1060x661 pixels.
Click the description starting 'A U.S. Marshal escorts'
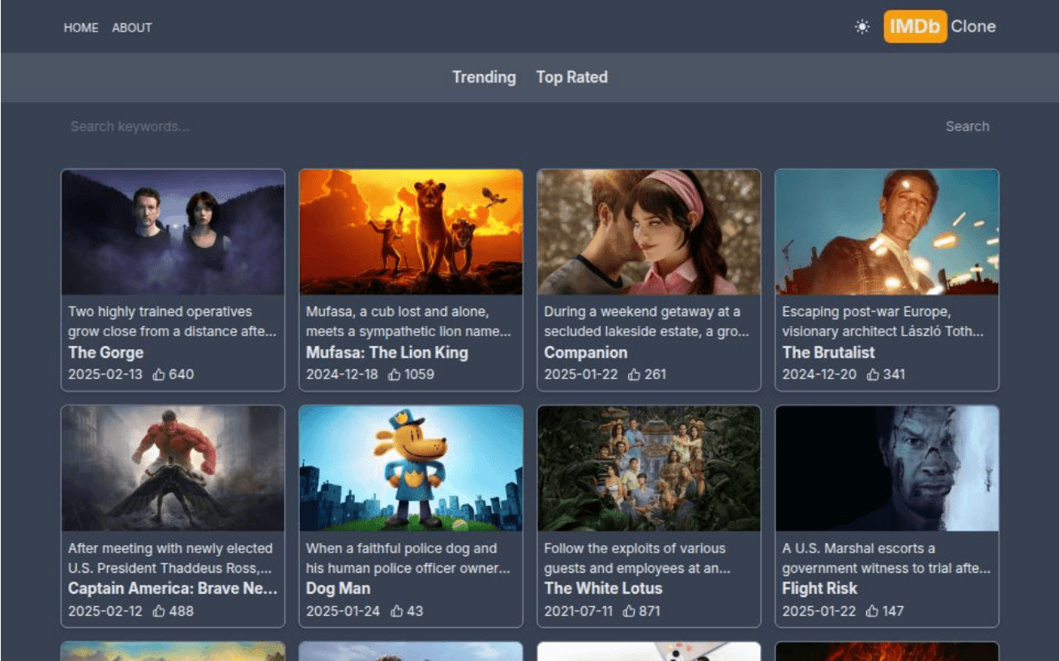887,558
